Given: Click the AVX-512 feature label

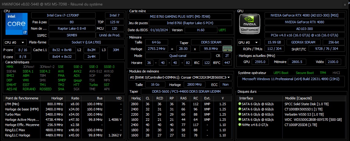Looking at the screenshot, I should pyautogui.click(x=95, y=71).
